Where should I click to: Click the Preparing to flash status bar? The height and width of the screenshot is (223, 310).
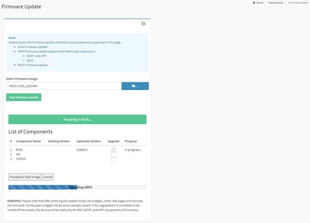point(77,119)
